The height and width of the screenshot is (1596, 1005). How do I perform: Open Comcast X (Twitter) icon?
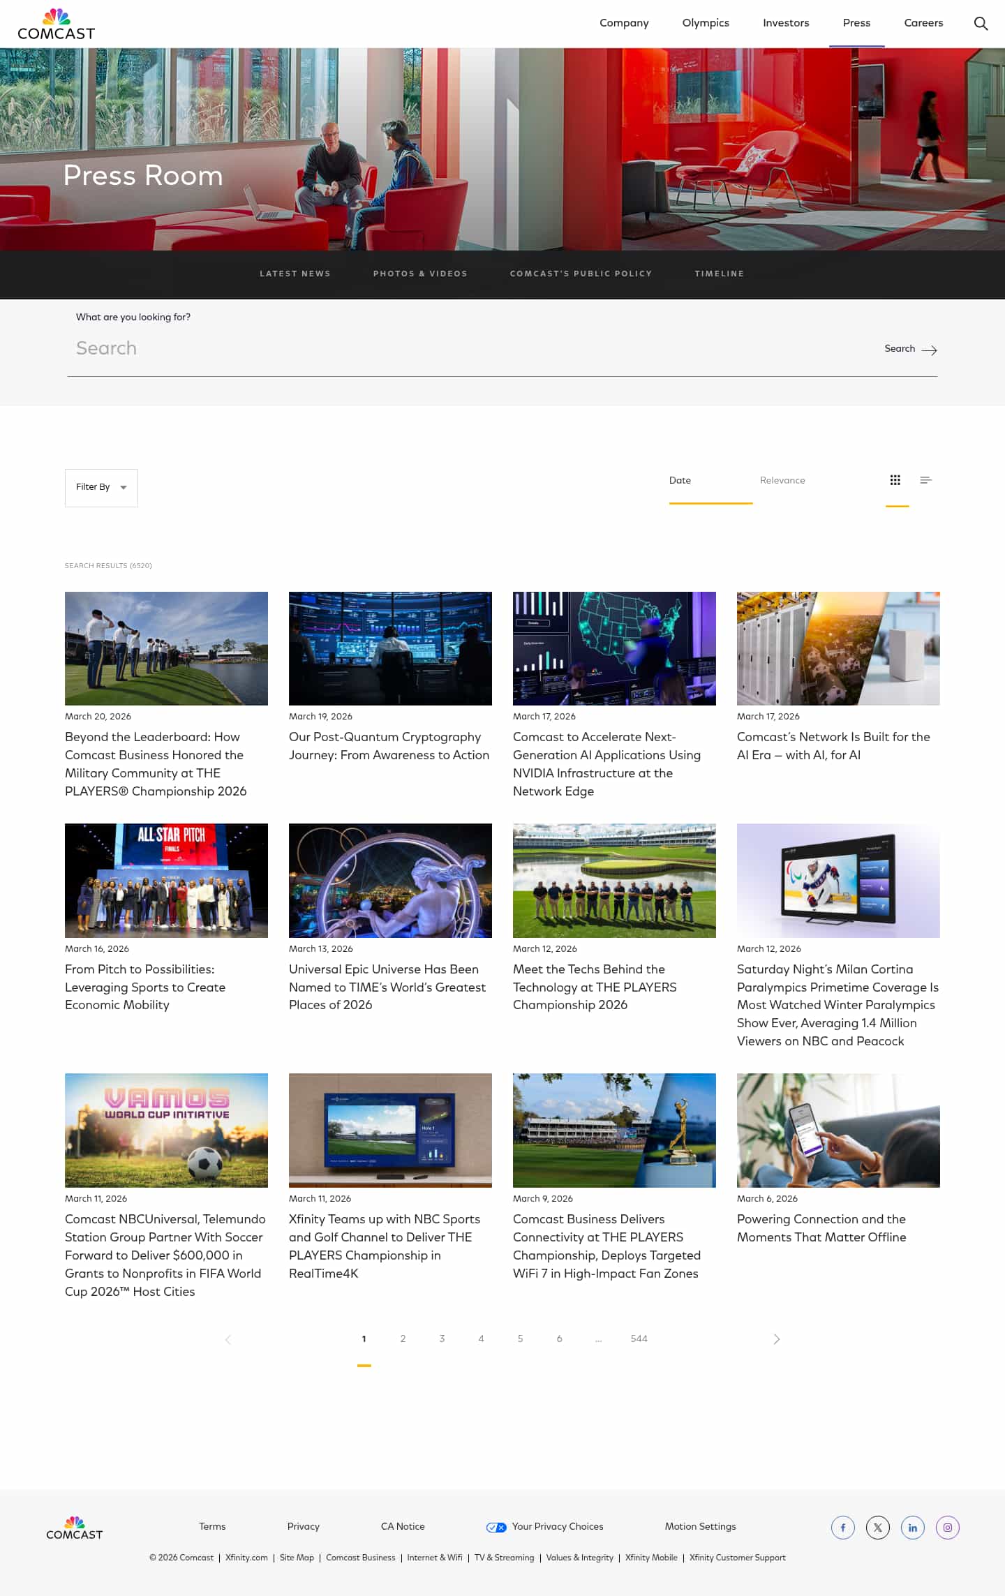[878, 1527]
